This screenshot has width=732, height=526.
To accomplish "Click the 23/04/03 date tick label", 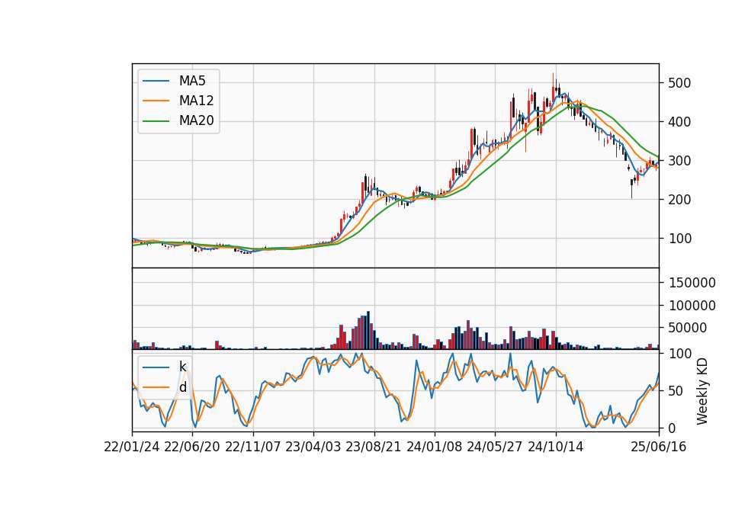I will point(313,447).
